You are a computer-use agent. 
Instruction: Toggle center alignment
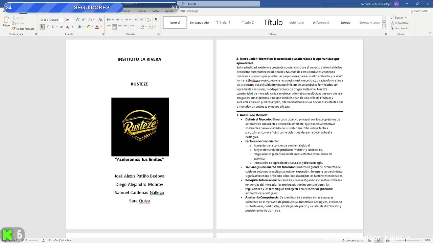pos(114,27)
